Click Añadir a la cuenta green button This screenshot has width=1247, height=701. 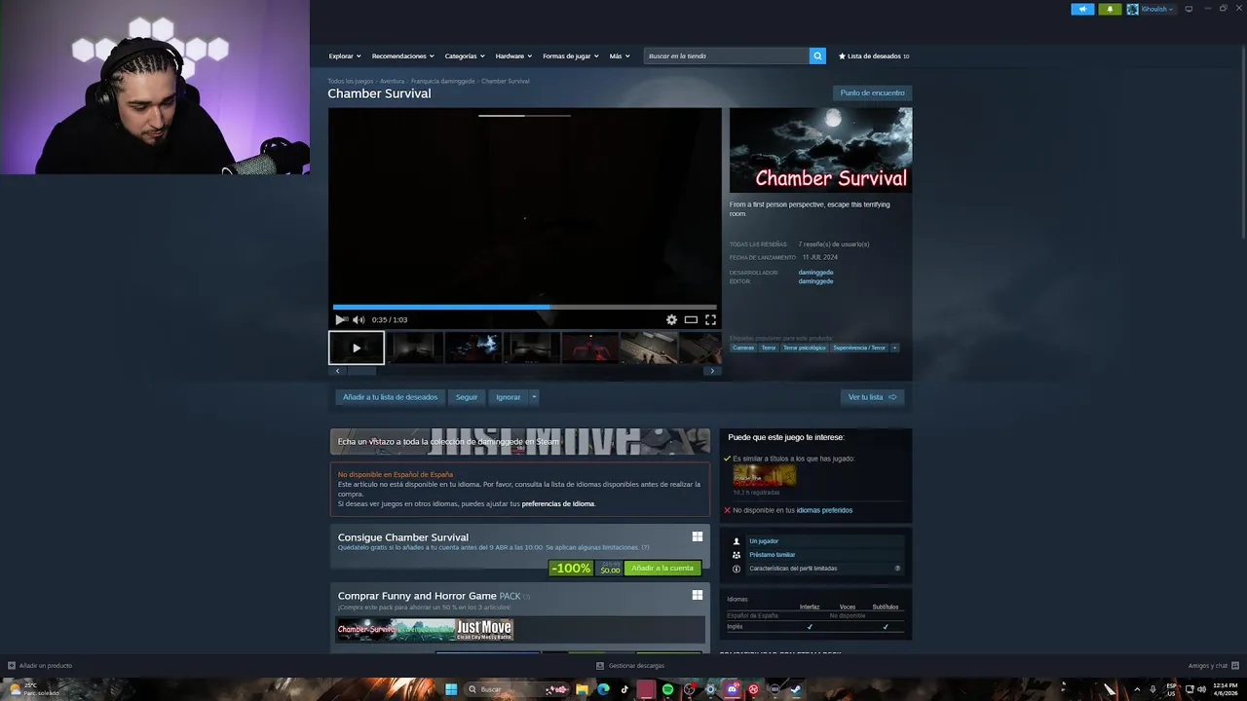pos(662,568)
